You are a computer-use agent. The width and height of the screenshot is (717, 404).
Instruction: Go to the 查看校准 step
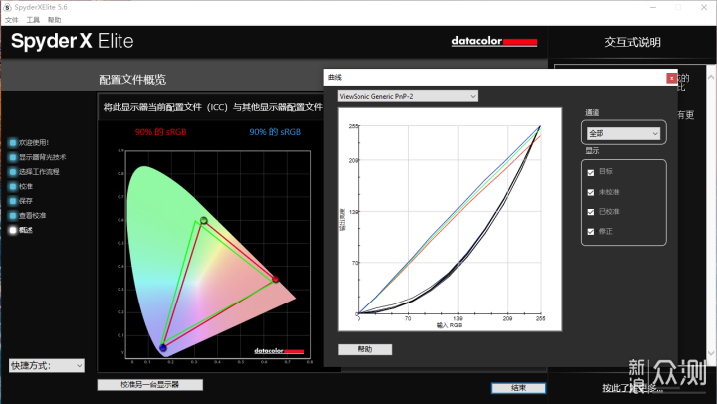(28, 215)
